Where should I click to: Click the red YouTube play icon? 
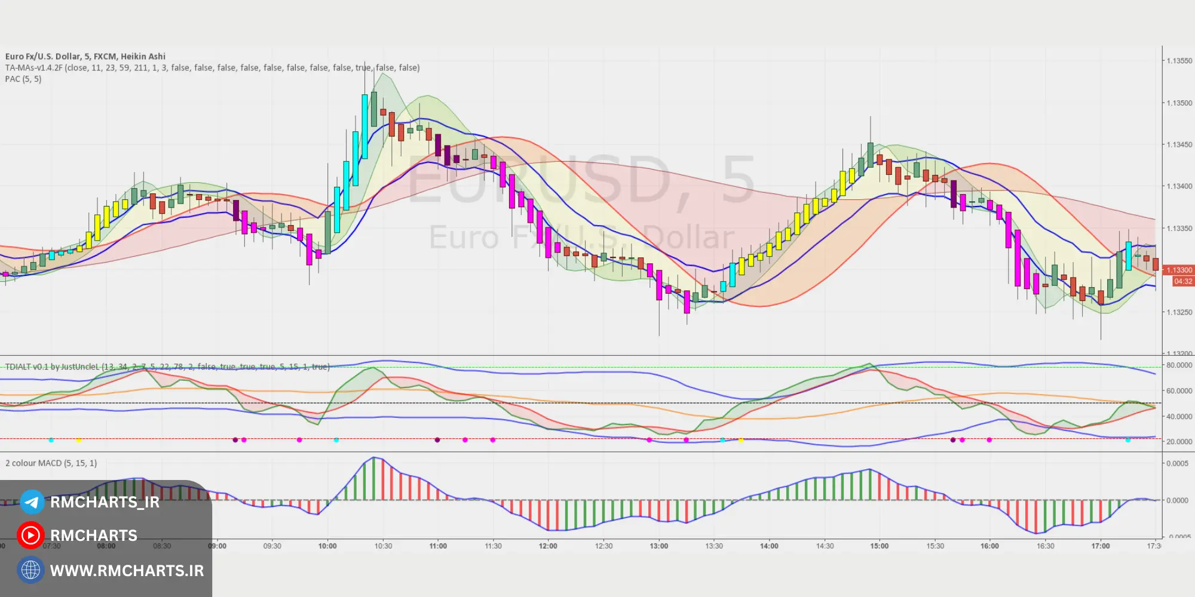point(30,536)
